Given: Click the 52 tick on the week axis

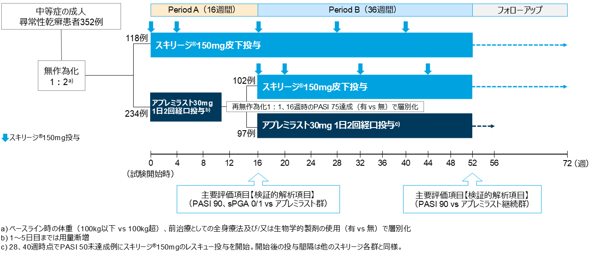Looking at the screenshot, I should [x=473, y=163].
